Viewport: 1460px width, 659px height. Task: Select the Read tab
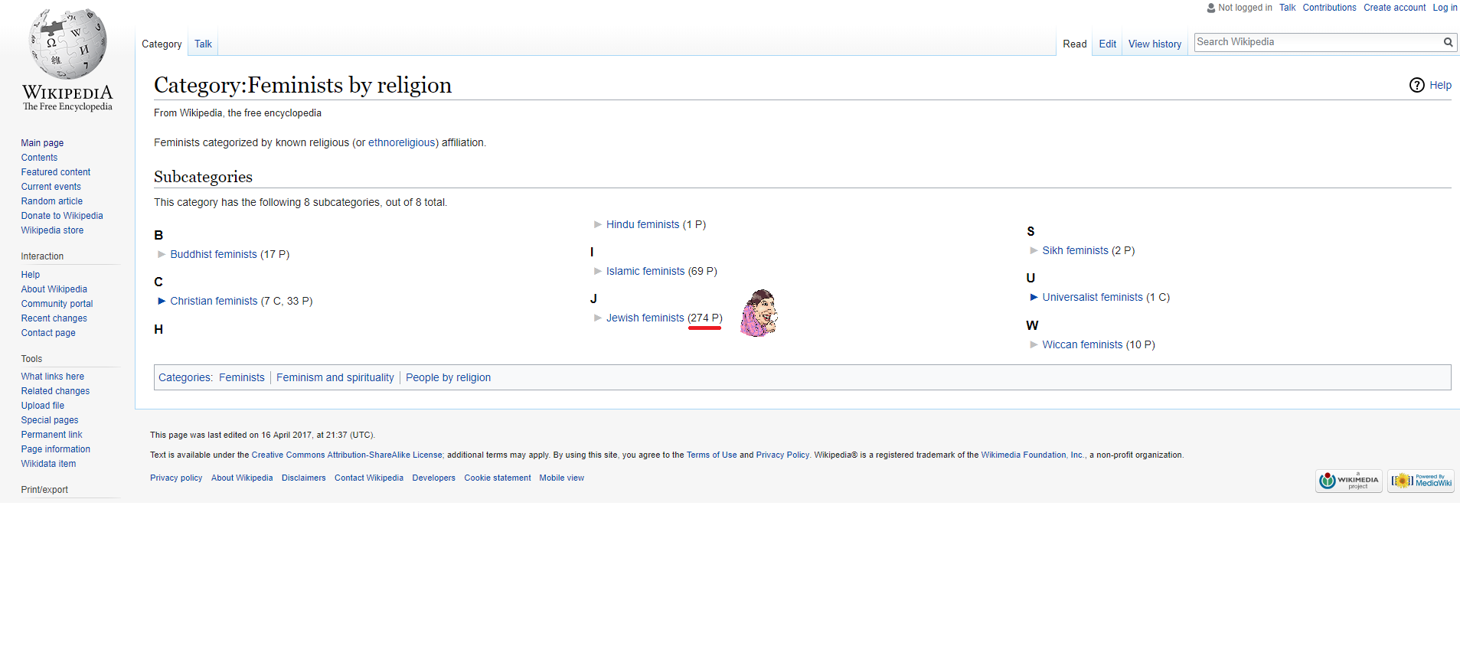coord(1074,44)
